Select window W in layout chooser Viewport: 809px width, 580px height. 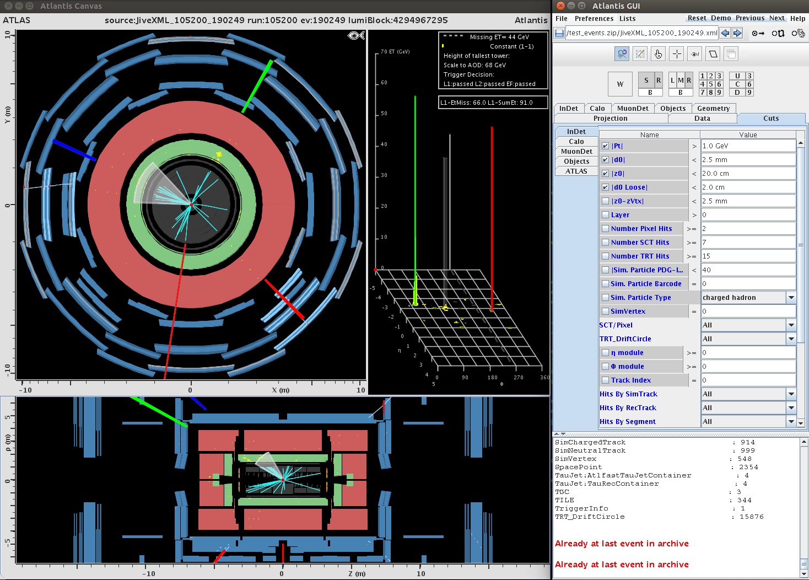pyautogui.click(x=621, y=84)
